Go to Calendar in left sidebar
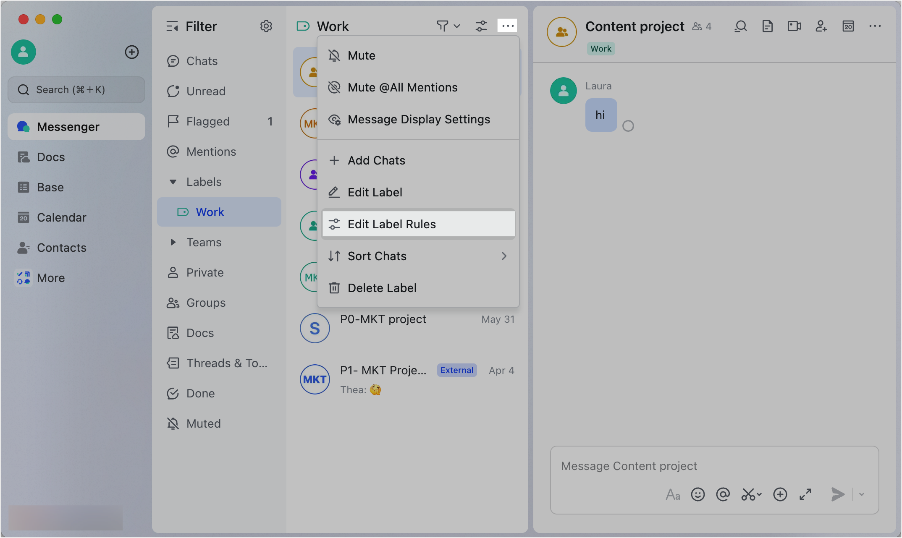 tap(61, 217)
